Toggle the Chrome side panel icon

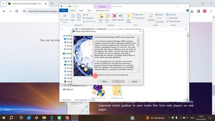[x=198, y=11]
